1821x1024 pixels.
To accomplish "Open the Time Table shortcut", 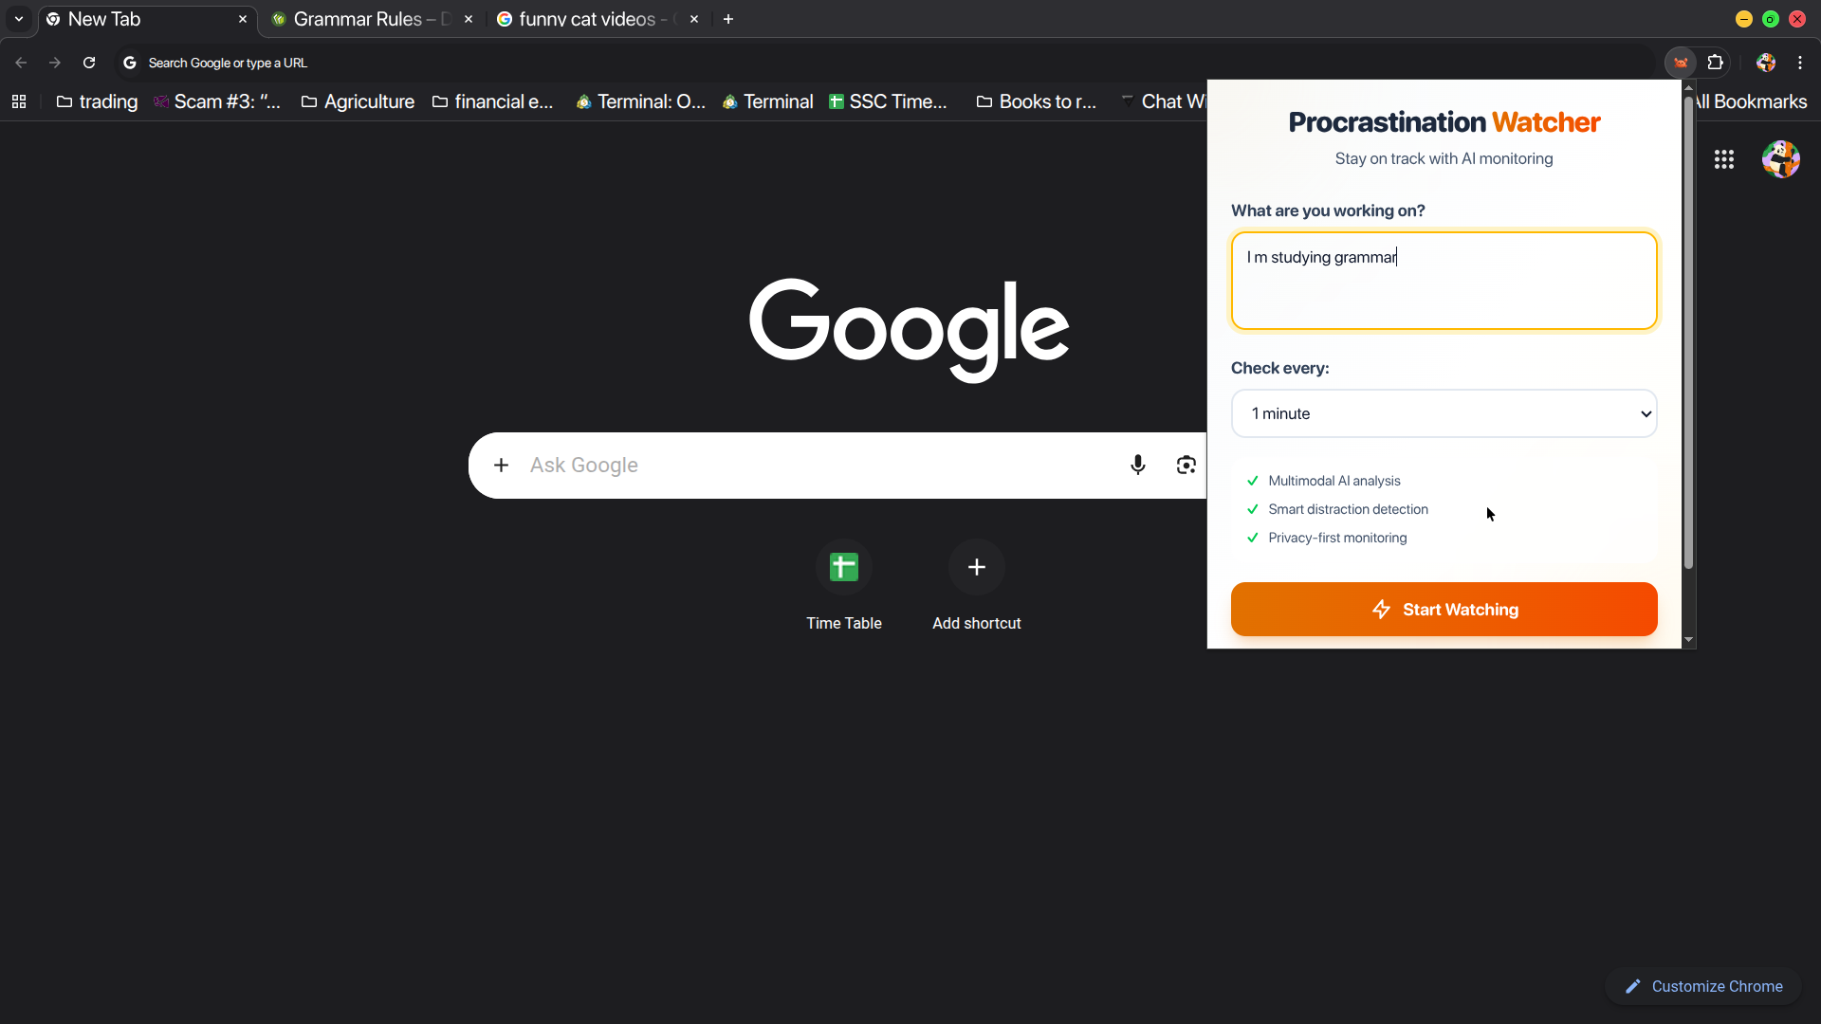I will pyautogui.click(x=843, y=567).
